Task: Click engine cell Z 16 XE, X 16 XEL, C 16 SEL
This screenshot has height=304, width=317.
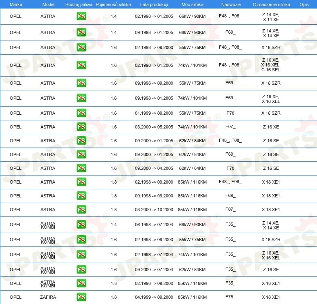Action: pos(271,65)
